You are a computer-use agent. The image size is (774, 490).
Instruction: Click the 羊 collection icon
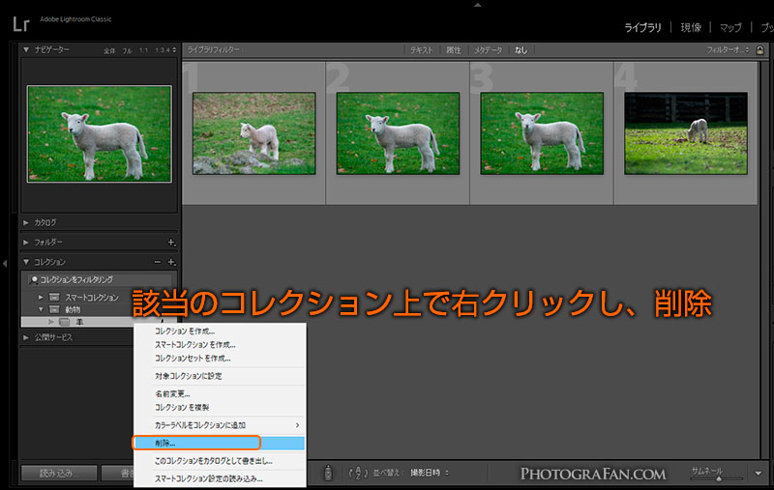tap(64, 322)
